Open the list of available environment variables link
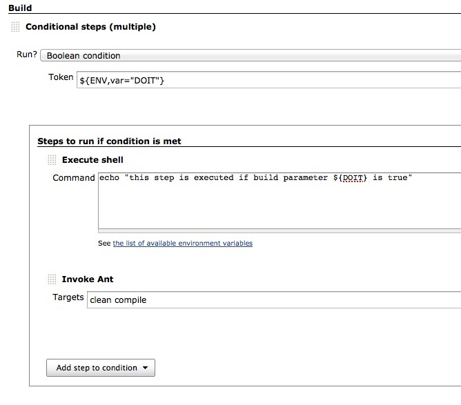Image resolution: width=461 pixels, height=405 pixels. click(x=183, y=244)
